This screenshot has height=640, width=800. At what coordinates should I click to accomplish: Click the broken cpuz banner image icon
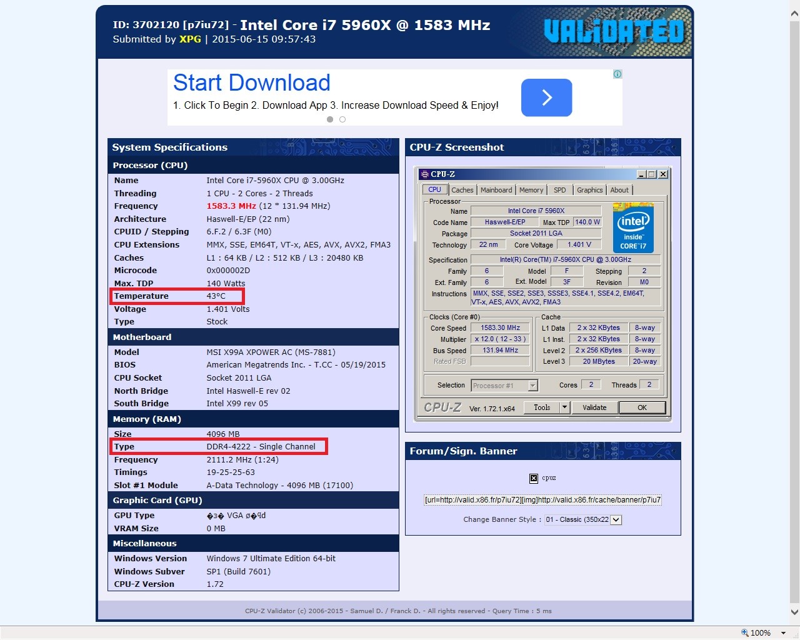click(534, 478)
